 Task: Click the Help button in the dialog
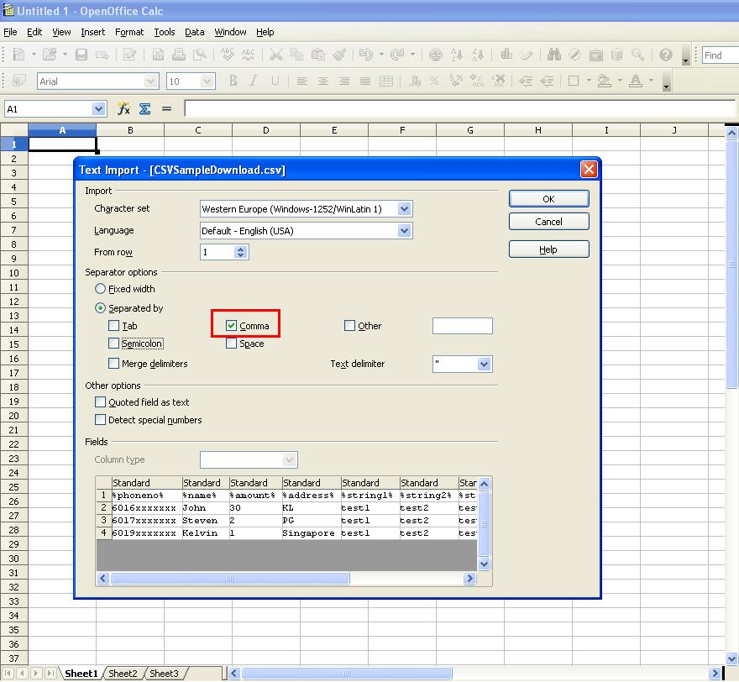(548, 249)
